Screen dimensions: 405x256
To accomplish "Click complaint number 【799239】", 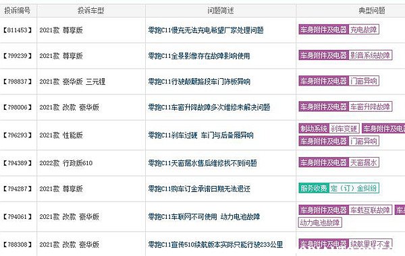I will (x=18, y=56).
